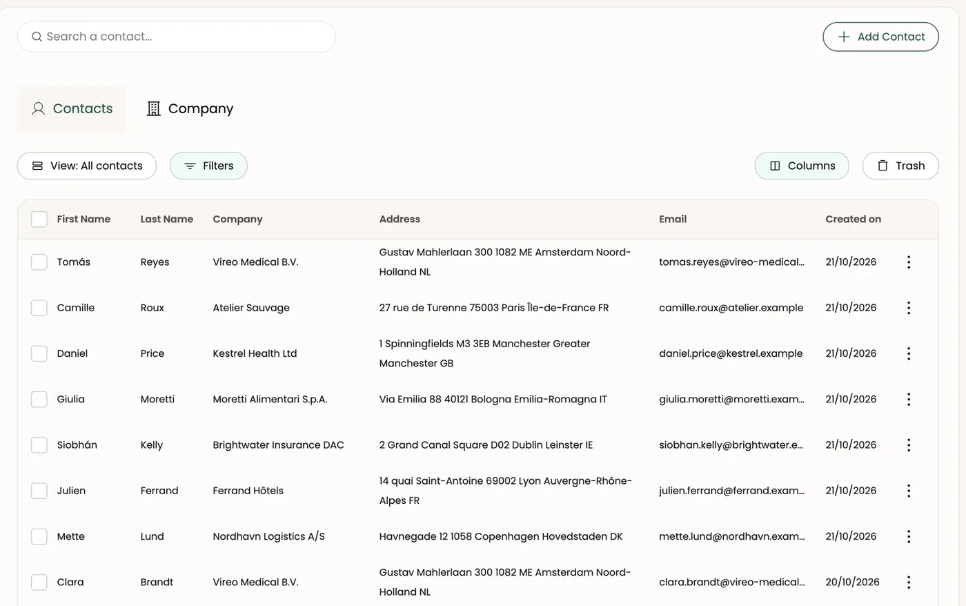This screenshot has width=966, height=606.
Task: Click the Email column header
Action: point(673,219)
